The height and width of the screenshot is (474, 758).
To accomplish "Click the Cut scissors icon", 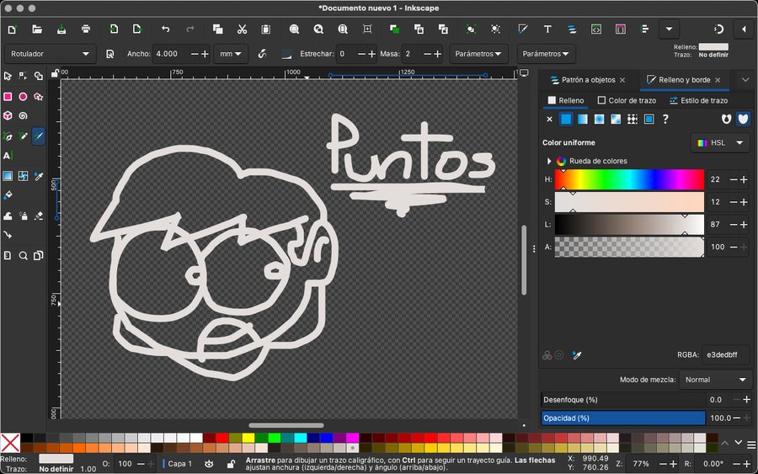I will pyautogui.click(x=242, y=29).
